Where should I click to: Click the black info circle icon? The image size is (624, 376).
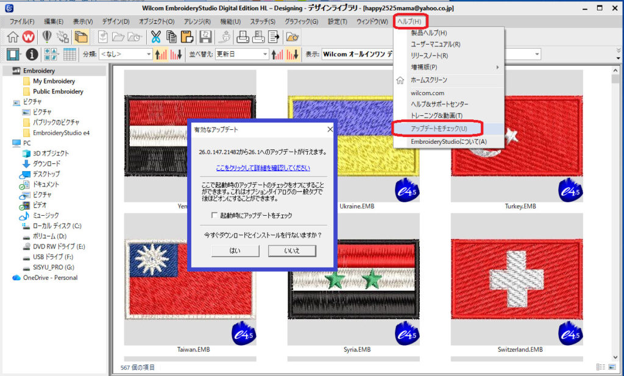click(32, 54)
